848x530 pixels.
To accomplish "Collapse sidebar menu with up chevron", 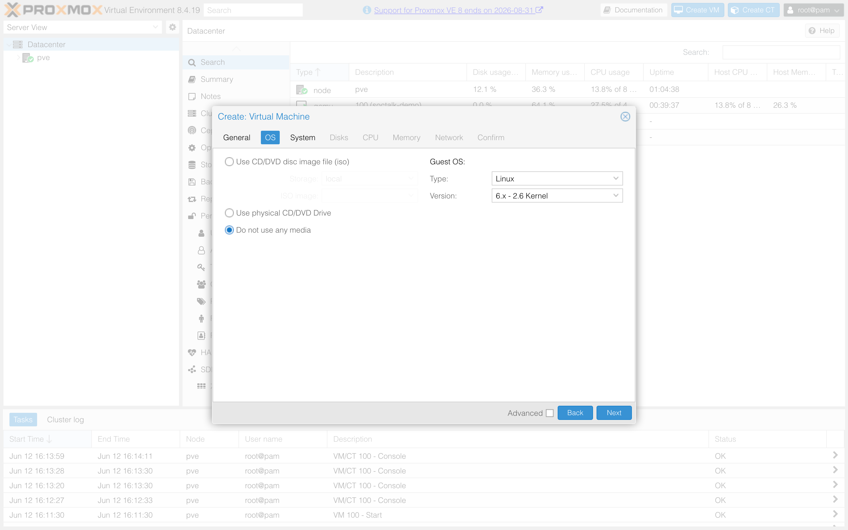I will click(x=236, y=49).
